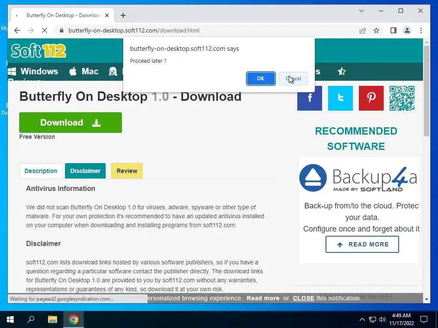Click the Backup4all logo banner

coord(359,178)
